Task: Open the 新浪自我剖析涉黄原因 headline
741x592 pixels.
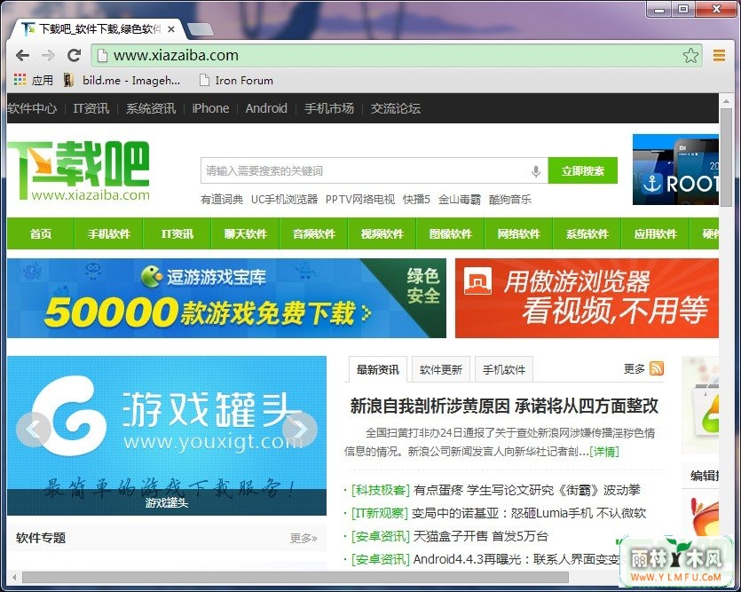Action: pos(504,406)
